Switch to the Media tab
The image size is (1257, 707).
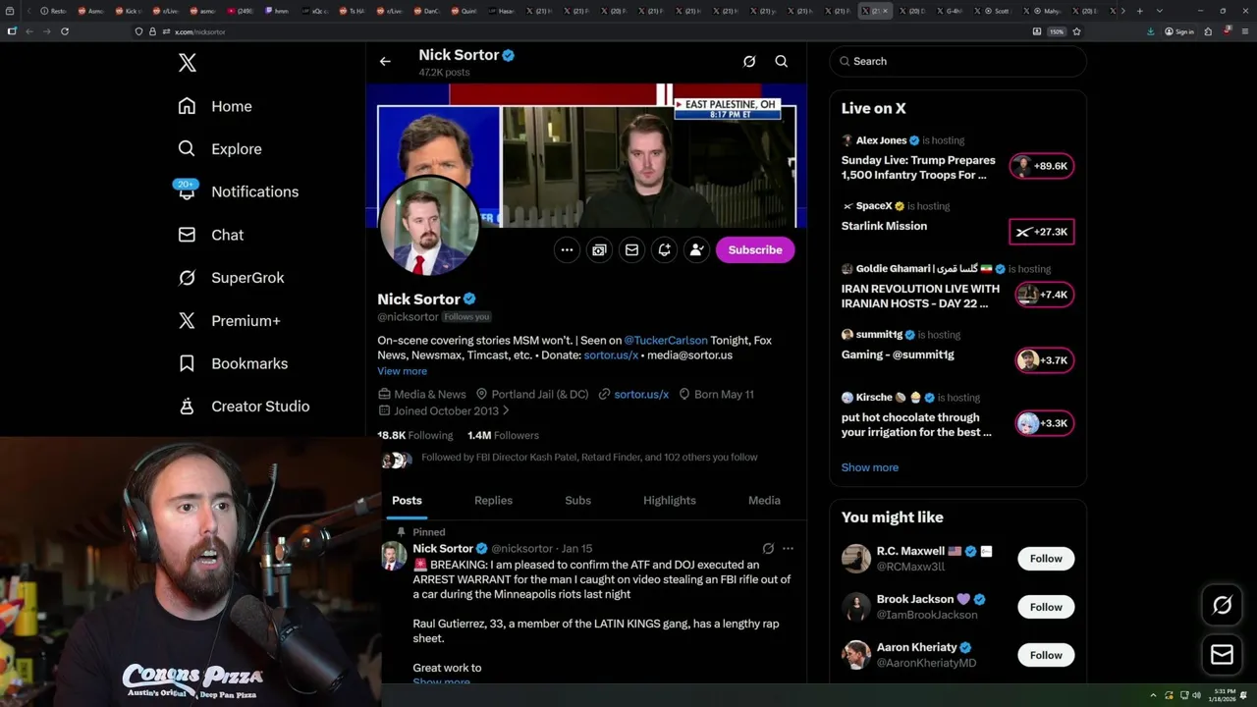pos(764,501)
